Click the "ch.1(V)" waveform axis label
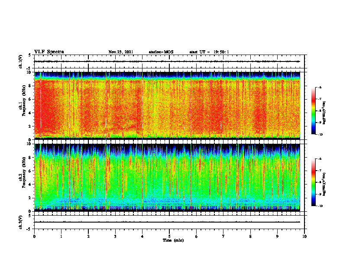Image resolution: width=343 pixels, height=265 pixels. pyautogui.click(x=20, y=61)
